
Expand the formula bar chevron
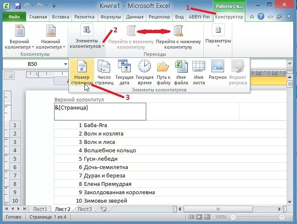pyautogui.click(x=289, y=64)
